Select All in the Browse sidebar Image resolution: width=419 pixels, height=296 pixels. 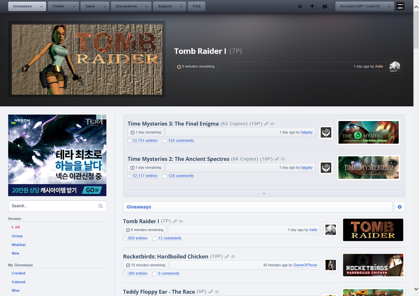[x=17, y=227]
